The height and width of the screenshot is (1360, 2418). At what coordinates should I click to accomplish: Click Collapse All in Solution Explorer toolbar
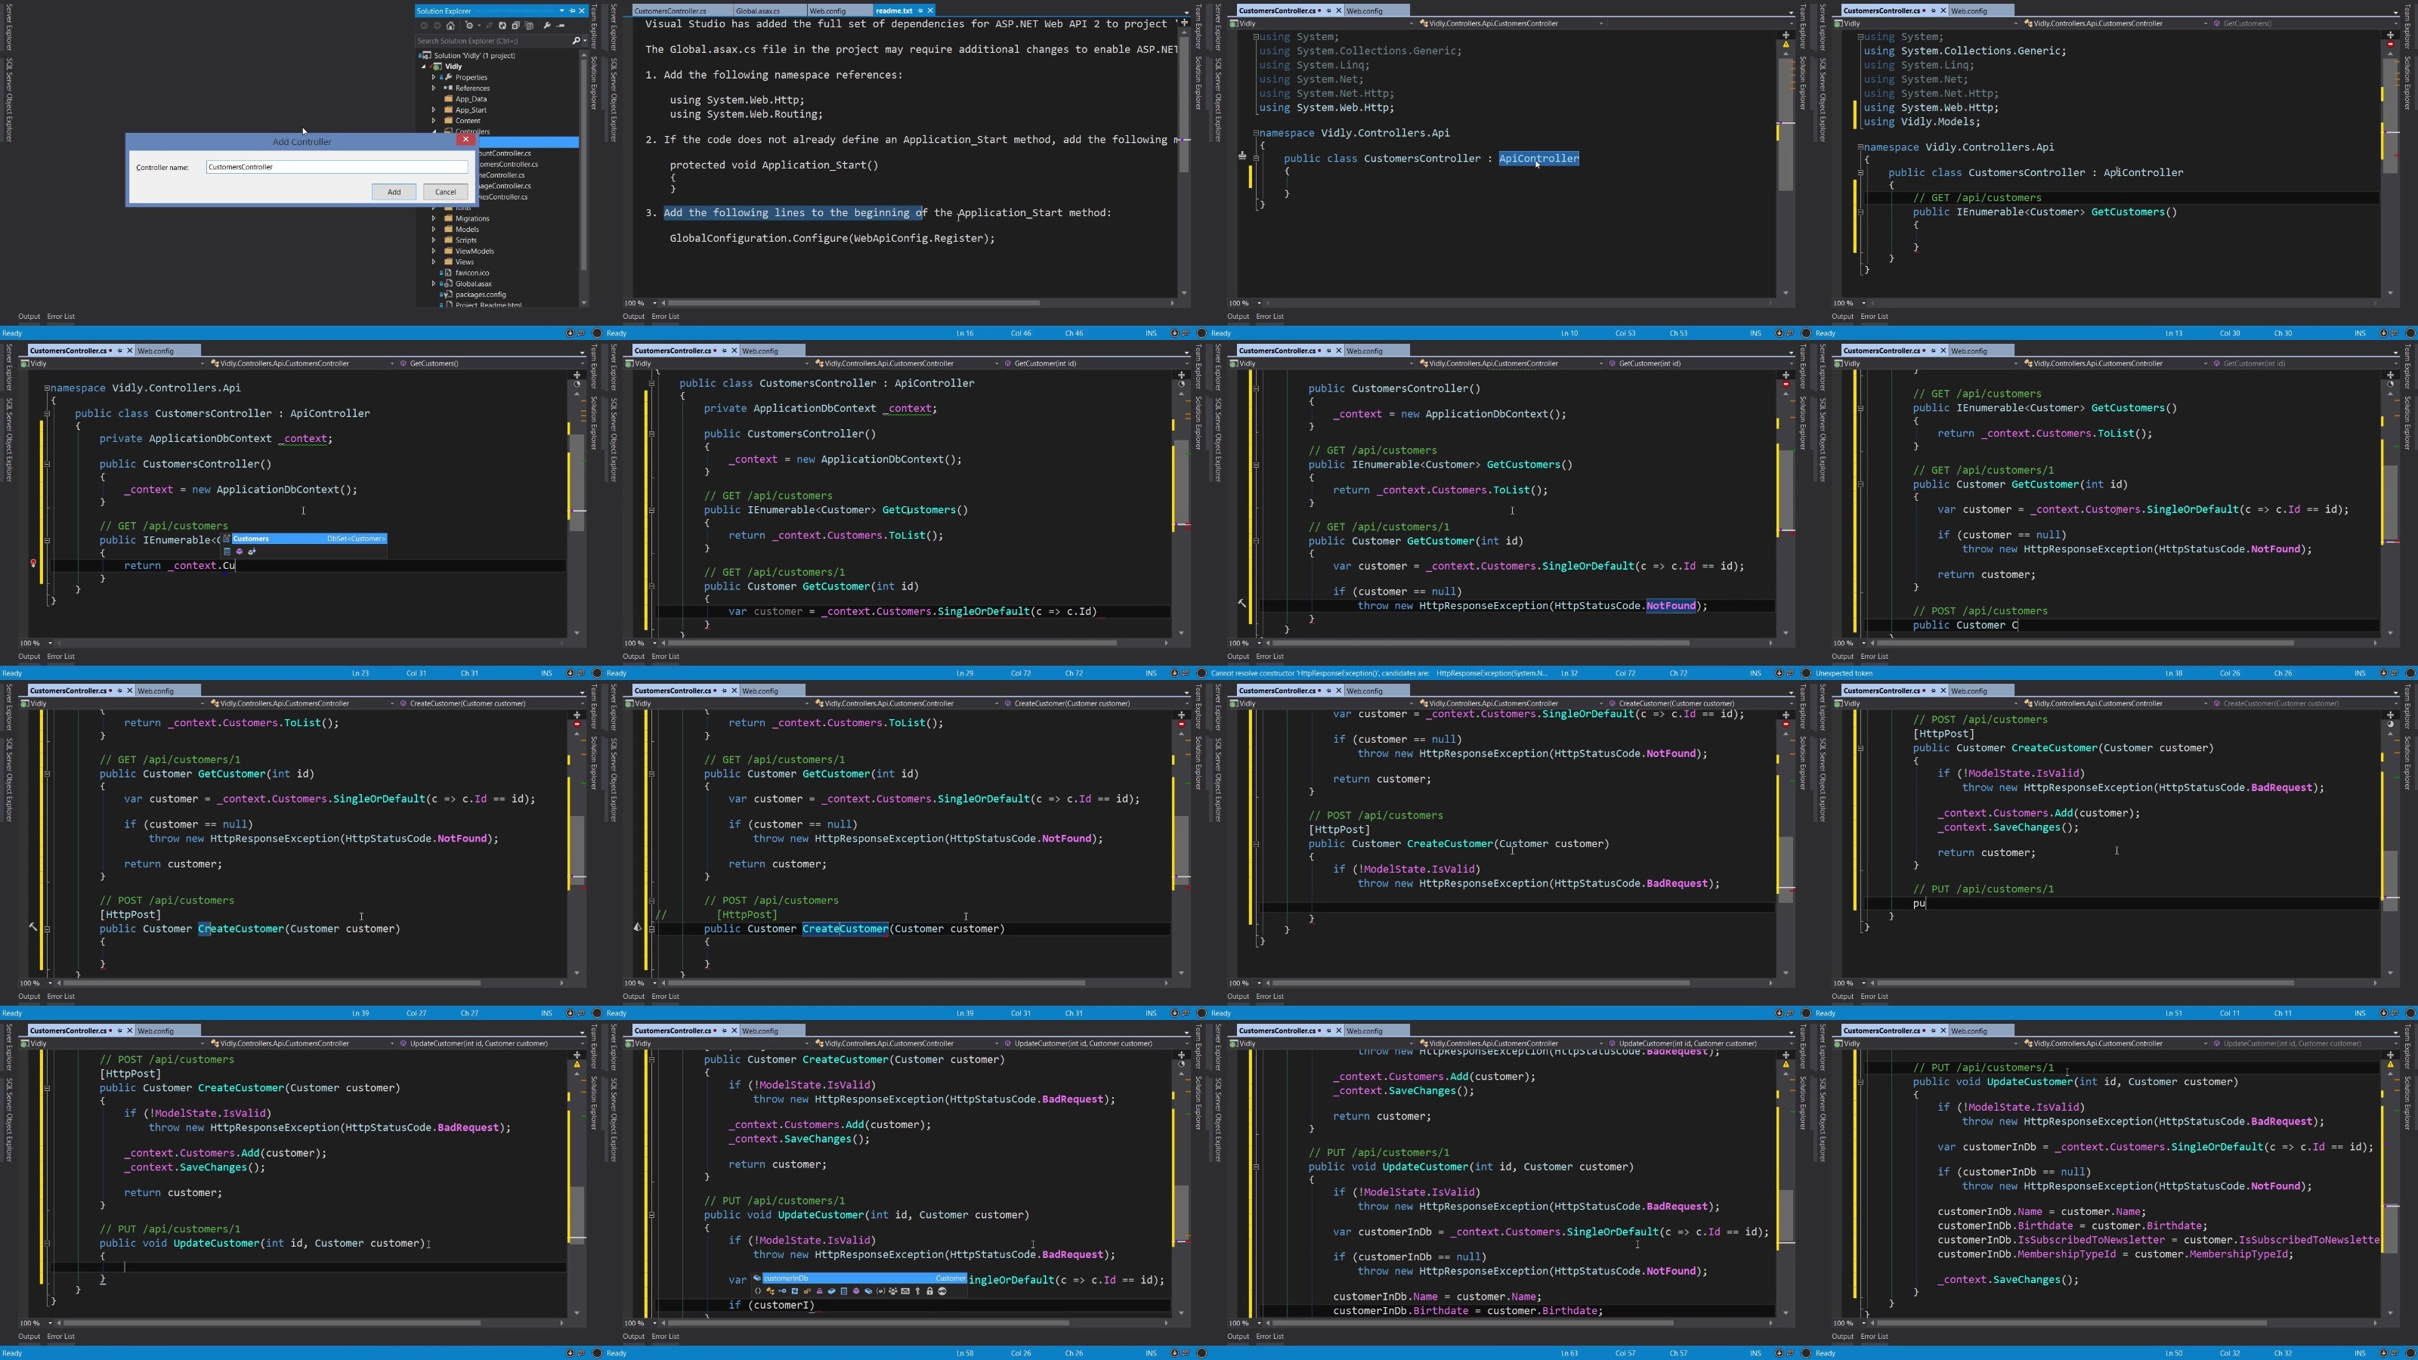pos(516,26)
